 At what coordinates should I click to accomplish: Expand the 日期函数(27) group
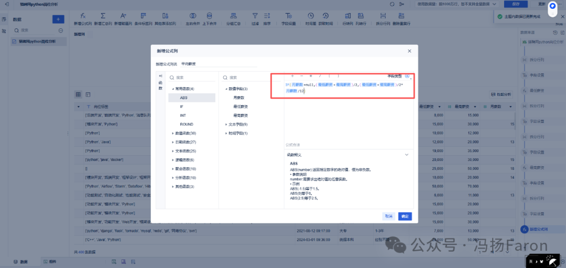coord(173,142)
